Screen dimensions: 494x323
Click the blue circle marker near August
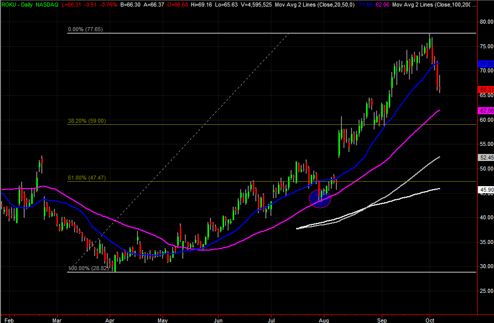tap(319, 197)
